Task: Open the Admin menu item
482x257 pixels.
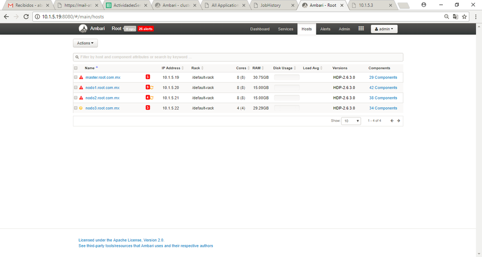Action: (x=344, y=29)
